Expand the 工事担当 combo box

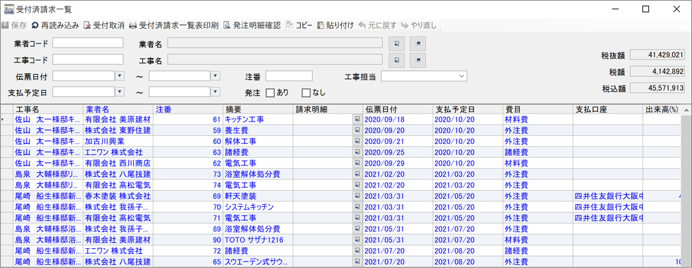(462, 76)
